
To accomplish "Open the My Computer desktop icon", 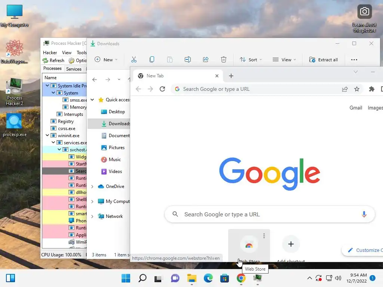I will tap(15, 16).
